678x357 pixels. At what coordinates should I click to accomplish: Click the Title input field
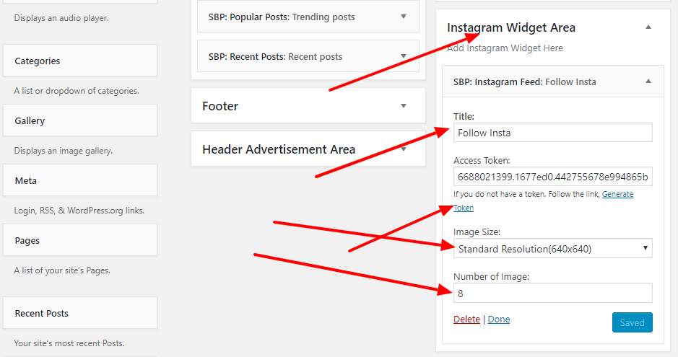coord(552,133)
